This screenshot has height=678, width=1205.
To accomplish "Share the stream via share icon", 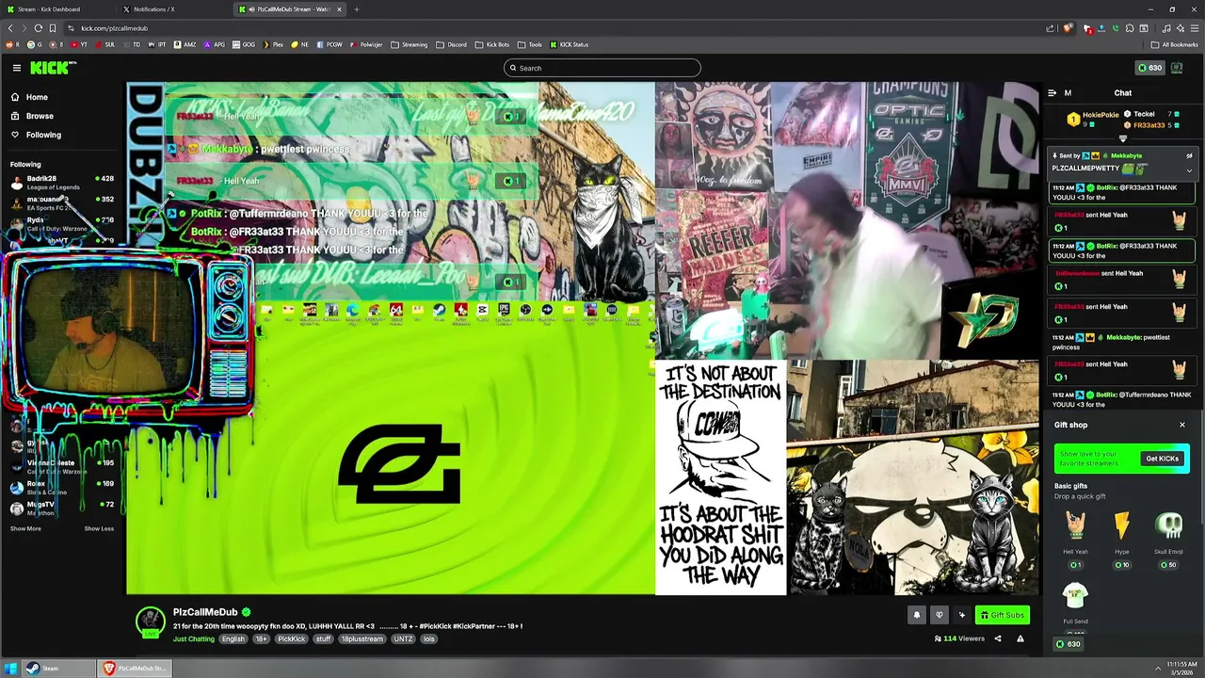I will pos(998,638).
